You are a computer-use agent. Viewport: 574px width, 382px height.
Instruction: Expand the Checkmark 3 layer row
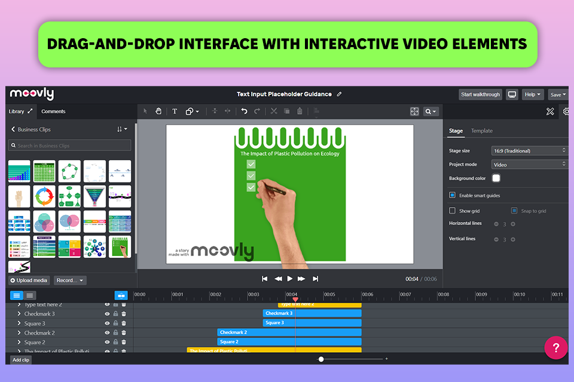point(19,313)
